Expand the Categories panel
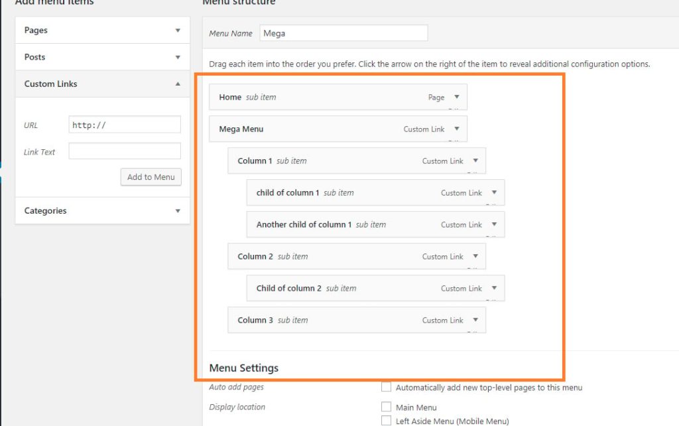The width and height of the screenshot is (679, 426). [178, 210]
